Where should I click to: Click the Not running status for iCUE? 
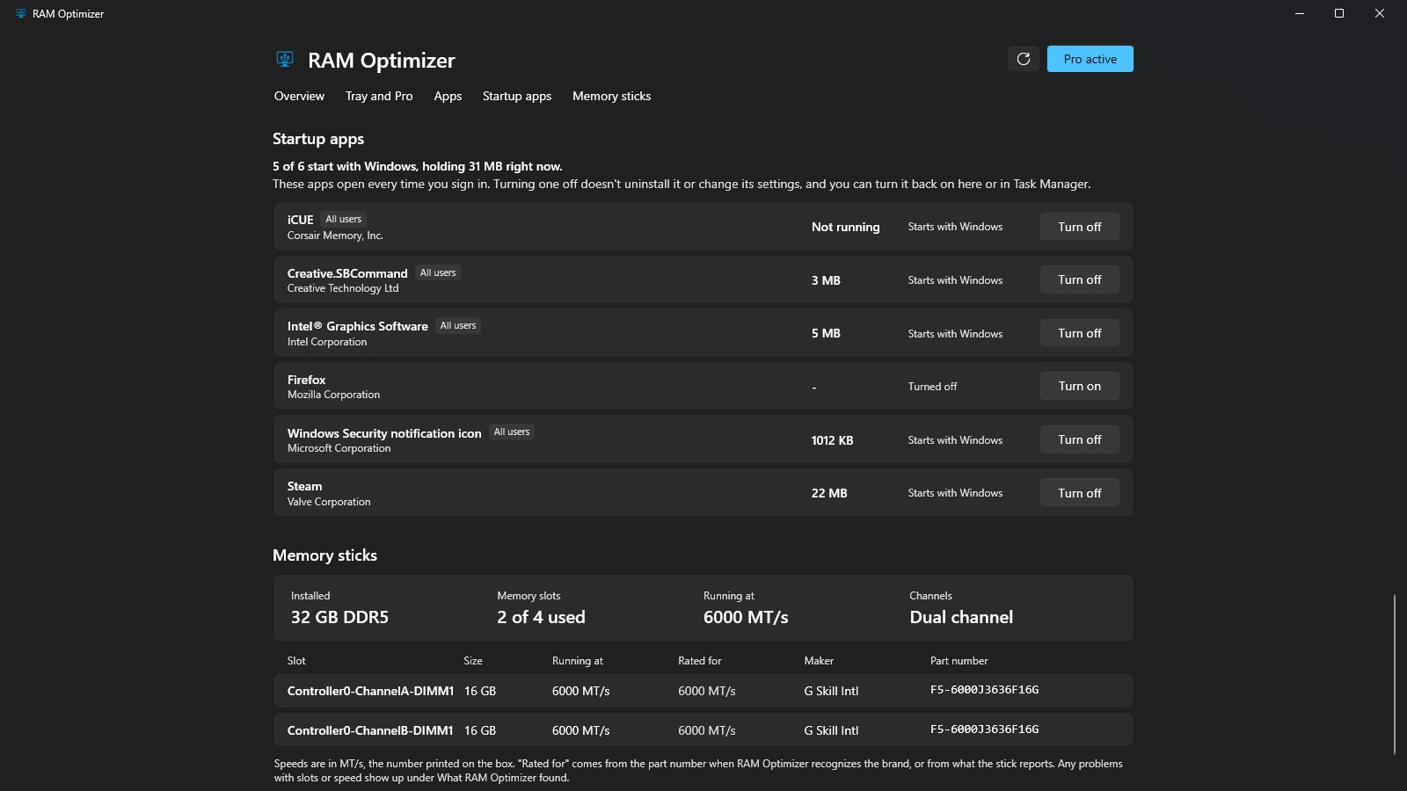845,227
